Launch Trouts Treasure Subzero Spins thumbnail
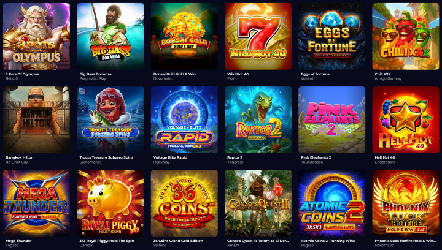The width and height of the screenshot is (442, 250). pyautogui.click(x=110, y=120)
